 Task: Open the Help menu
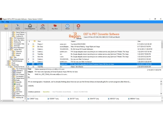click(7, 22)
